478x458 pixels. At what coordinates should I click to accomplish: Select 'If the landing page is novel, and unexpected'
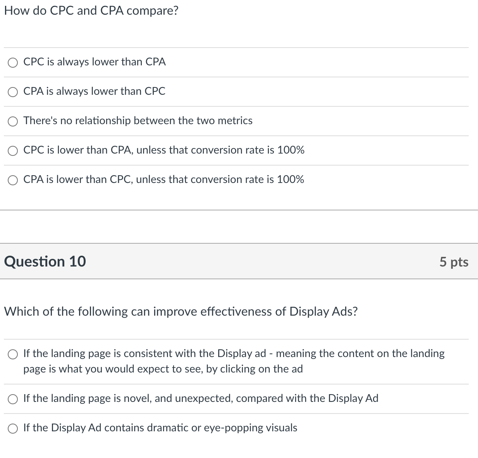click(13, 399)
